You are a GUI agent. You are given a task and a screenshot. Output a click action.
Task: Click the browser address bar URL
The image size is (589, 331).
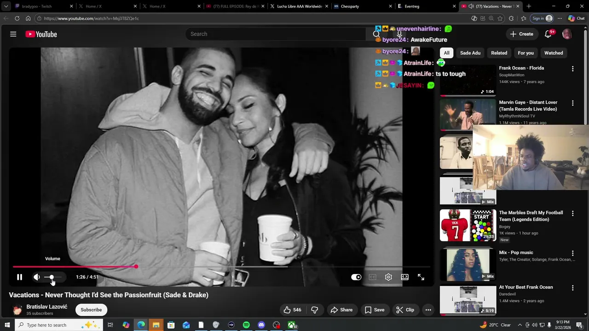pos(91,18)
